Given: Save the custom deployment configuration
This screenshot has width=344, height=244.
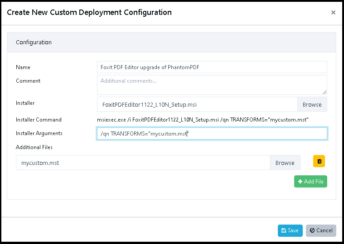Looking at the screenshot, I should click(x=290, y=230).
